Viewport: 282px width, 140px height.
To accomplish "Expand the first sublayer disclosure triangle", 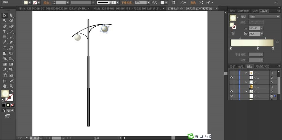I will click(x=246, y=73).
